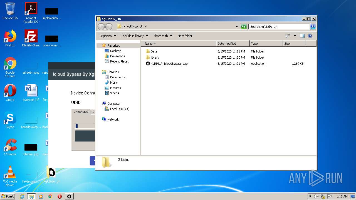The width and height of the screenshot is (356, 200).
Task: Expand XgRiNdA_Un breadcrumb arrow
Action: coord(146,27)
